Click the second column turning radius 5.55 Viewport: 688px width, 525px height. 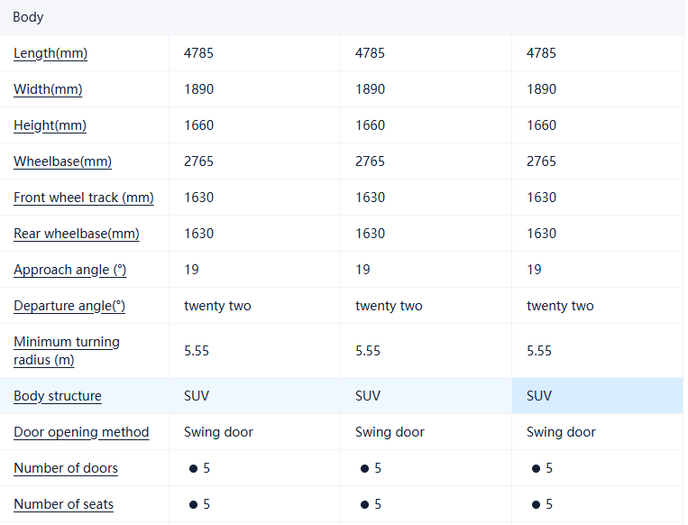point(368,351)
